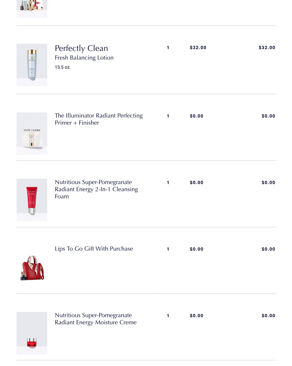The image size is (292, 366).
Task: Click the quantity for Lips To Go gift
Action: click(168, 249)
